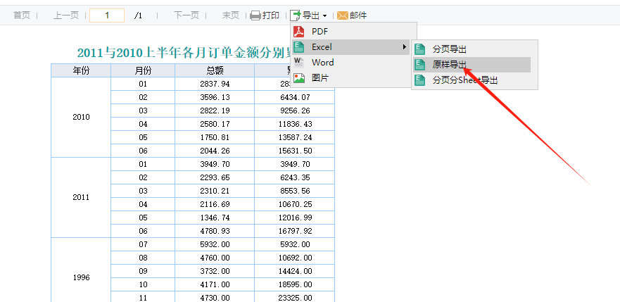
Task: Click cumulative value 12016.99
Action: click(x=295, y=218)
